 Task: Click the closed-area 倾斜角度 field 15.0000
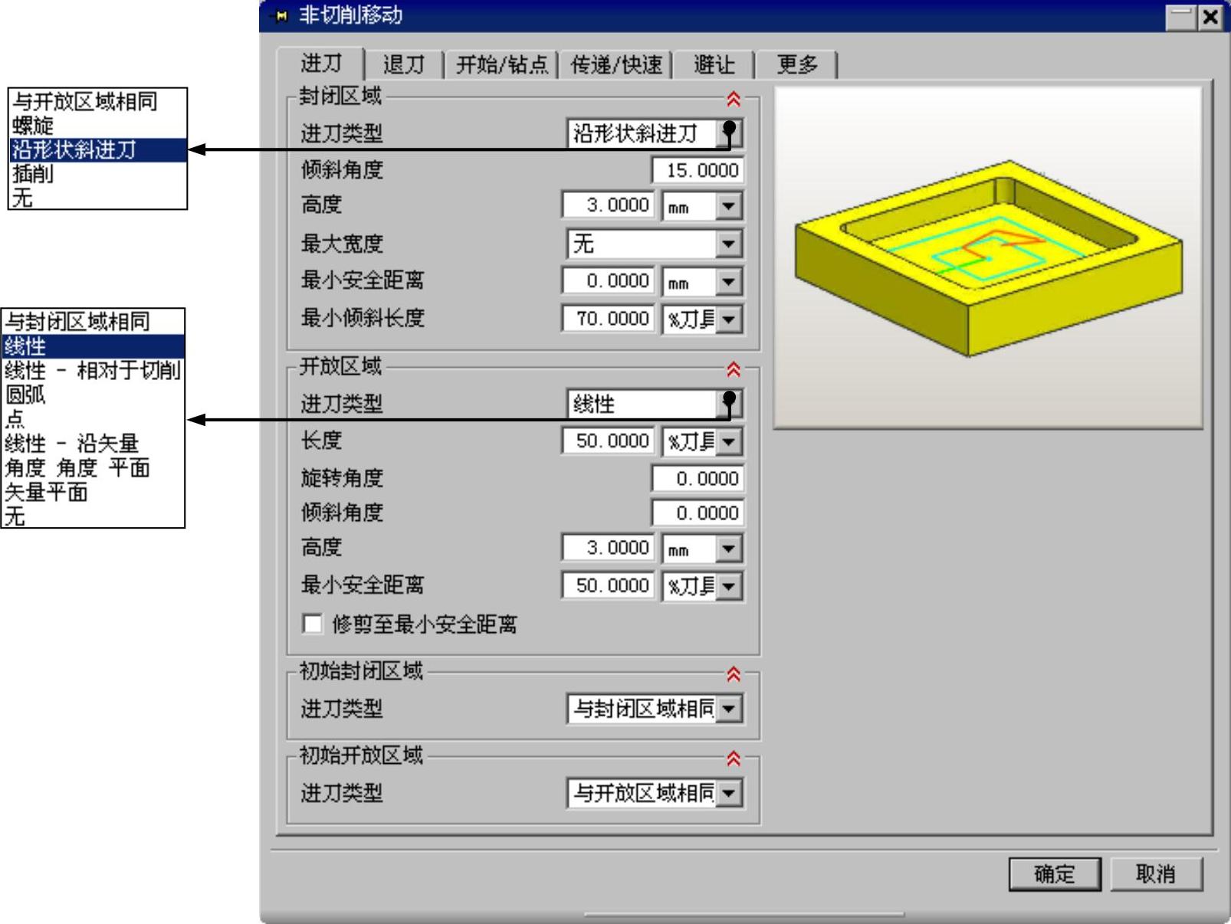698,170
